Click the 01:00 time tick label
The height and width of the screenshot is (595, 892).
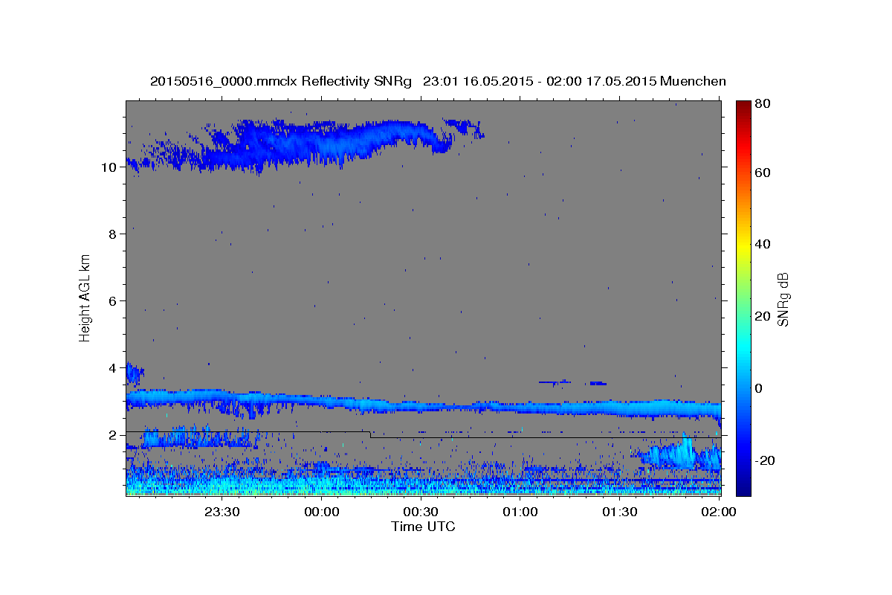(x=520, y=512)
